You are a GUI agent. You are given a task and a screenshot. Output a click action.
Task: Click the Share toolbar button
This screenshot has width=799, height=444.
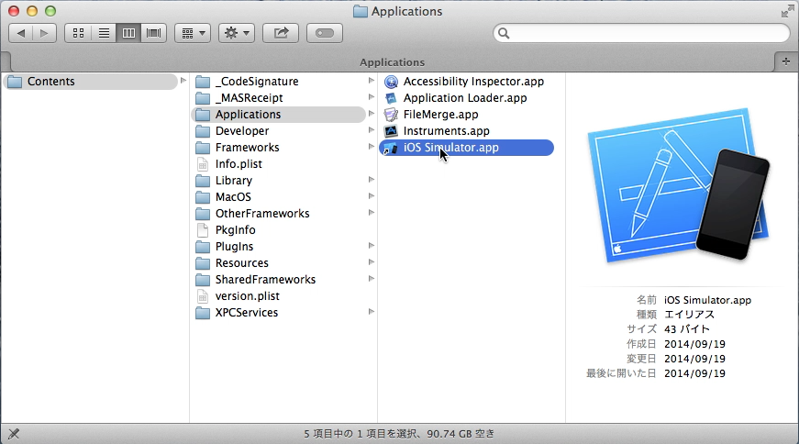pos(281,33)
